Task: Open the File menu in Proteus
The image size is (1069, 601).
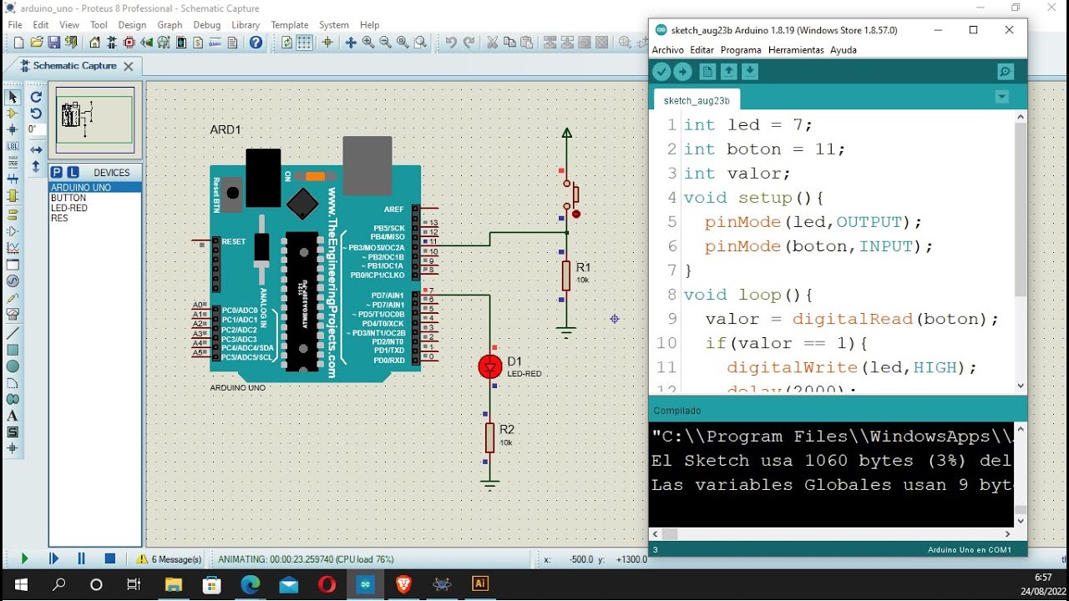Action: (x=16, y=25)
